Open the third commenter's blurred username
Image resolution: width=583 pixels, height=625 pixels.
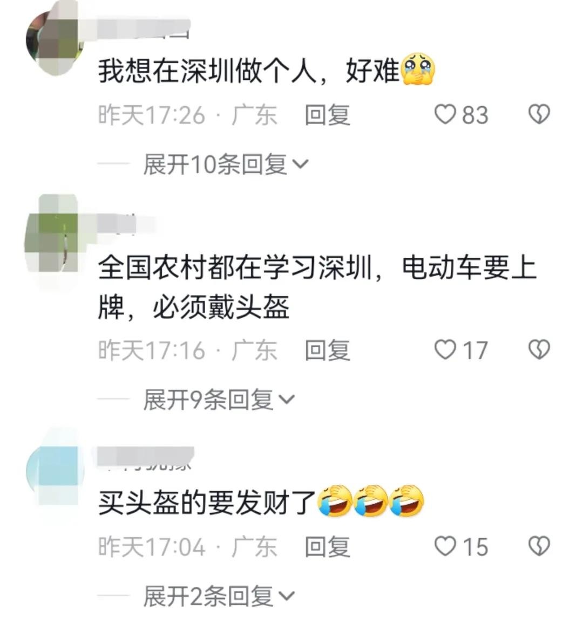[x=145, y=458]
